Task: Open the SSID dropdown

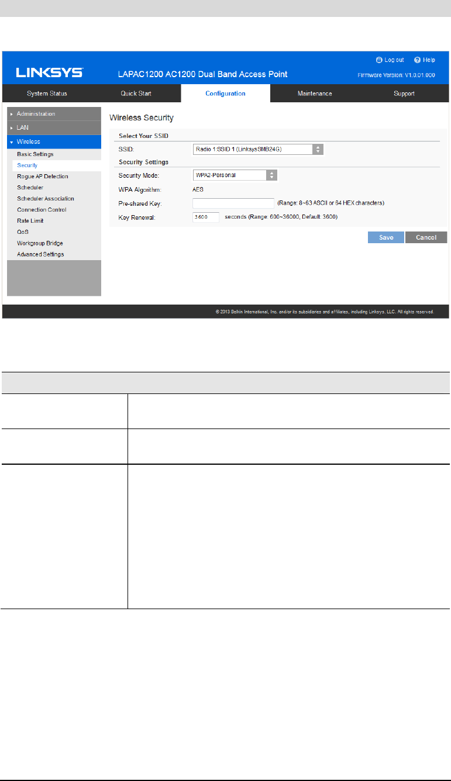Action: 258,149
